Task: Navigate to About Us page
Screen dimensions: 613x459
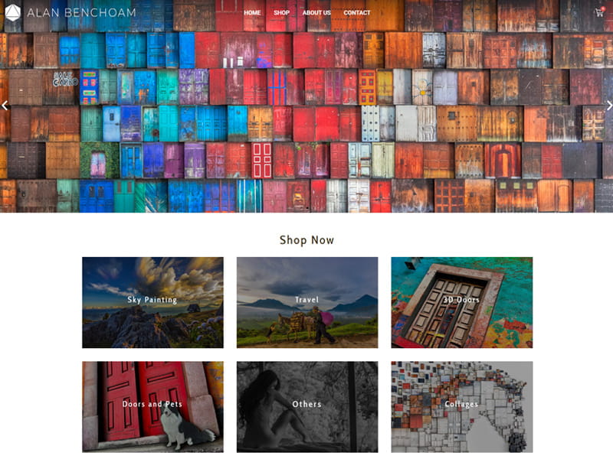Action: point(316,12)
